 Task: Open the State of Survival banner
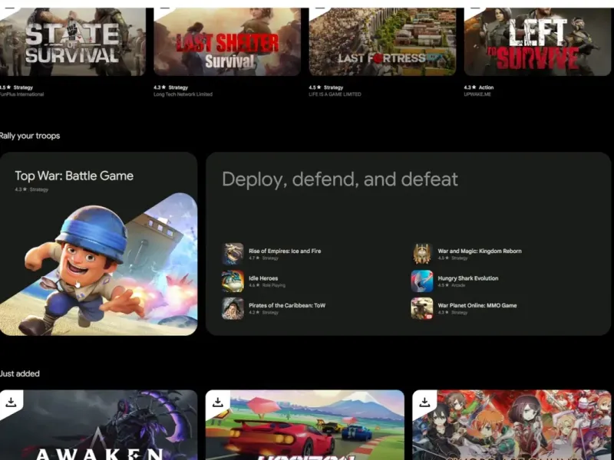(73, 41)
